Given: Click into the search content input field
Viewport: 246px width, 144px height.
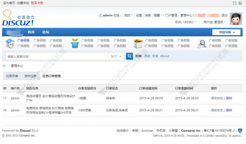Looking at the screenshot, I should coord(57,56).
